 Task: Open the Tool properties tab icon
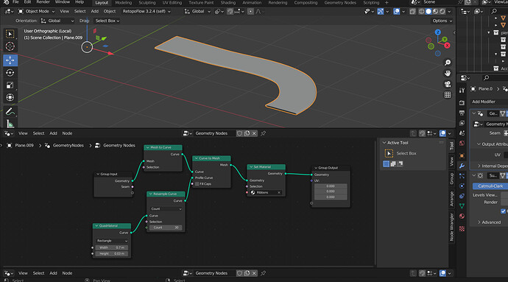pos(462,90)
